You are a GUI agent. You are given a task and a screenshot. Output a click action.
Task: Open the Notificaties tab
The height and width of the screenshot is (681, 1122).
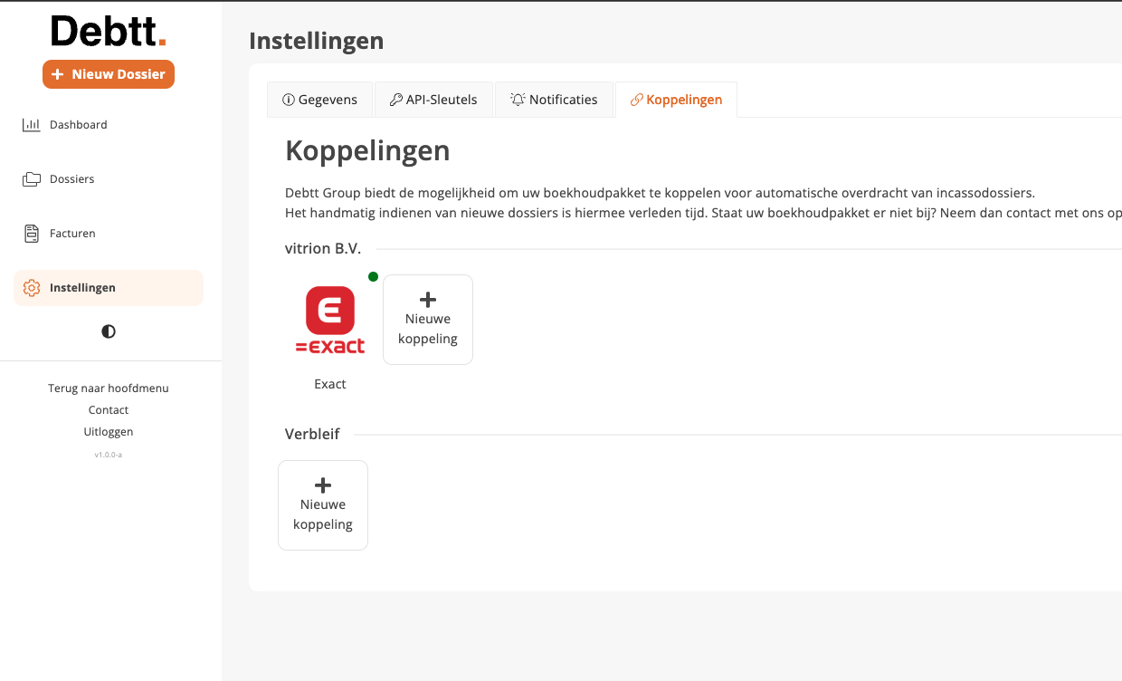click(554, 100)
